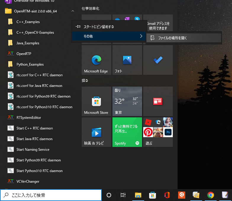This screenshot has height=201, width=232.
Task: Open the yellow folders app on the taskbar
Action: click(196, 195)
